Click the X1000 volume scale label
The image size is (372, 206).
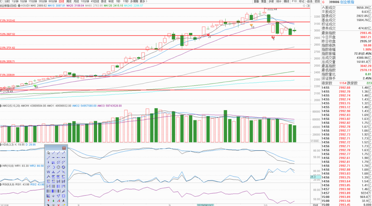coord(314,141)
